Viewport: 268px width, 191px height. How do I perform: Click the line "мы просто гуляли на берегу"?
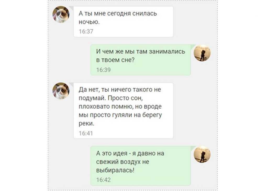tap(120, 115)
